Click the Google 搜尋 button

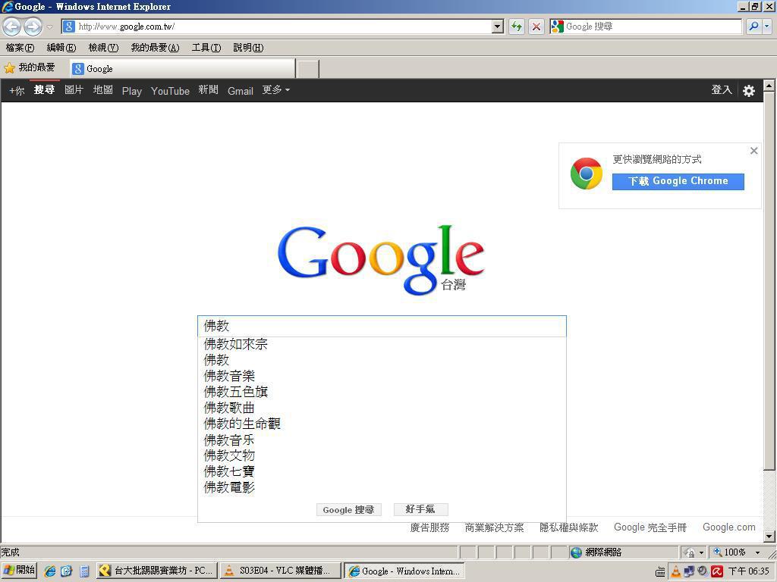coord(348,510)
